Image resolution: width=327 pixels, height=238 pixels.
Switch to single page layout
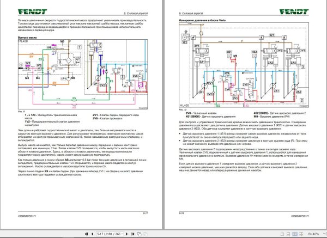pyautogui.click(x=282, y=234)
